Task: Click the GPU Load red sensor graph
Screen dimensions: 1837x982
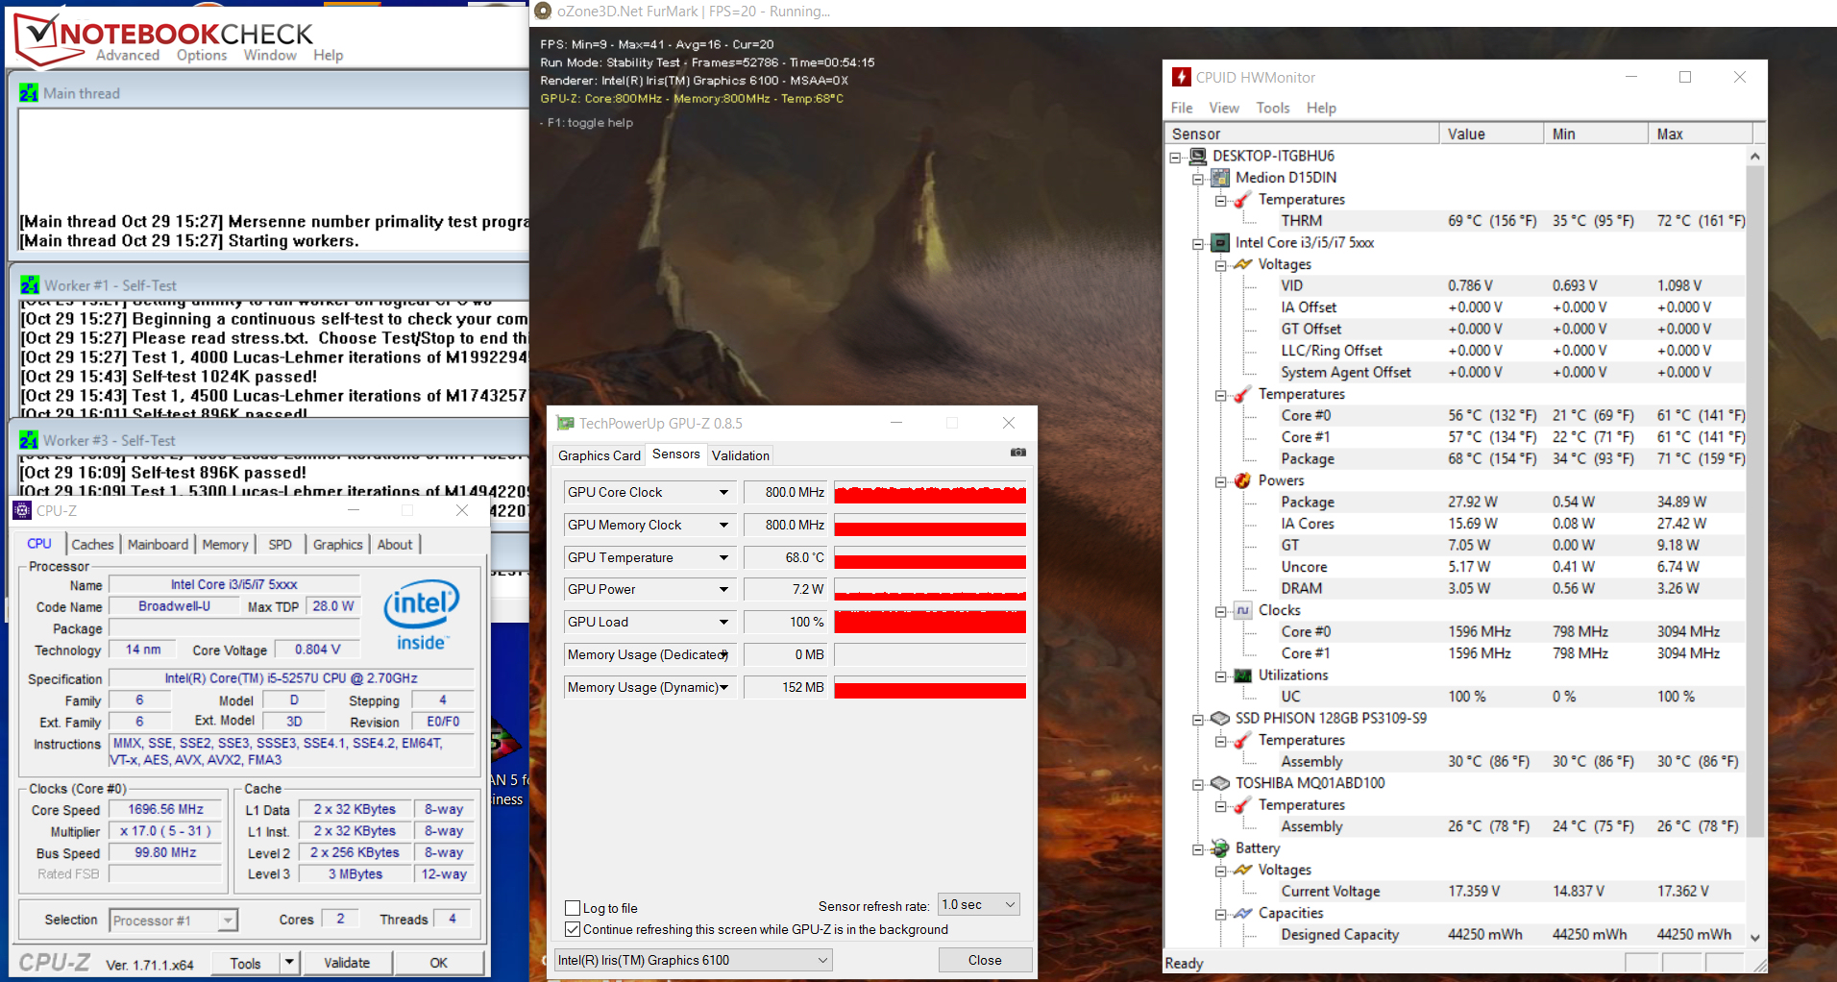Action: point(930,623)
